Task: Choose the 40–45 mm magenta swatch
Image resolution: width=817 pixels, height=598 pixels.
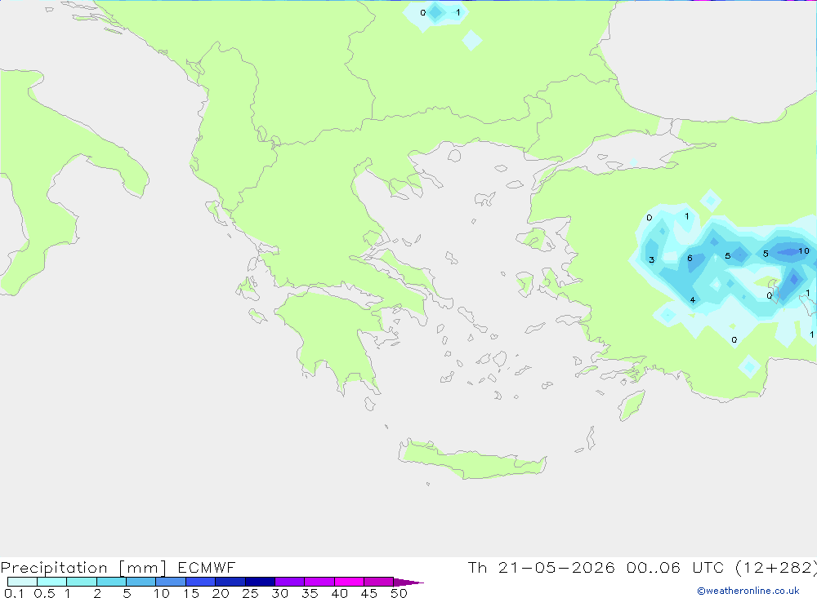Action: [349, 582]
